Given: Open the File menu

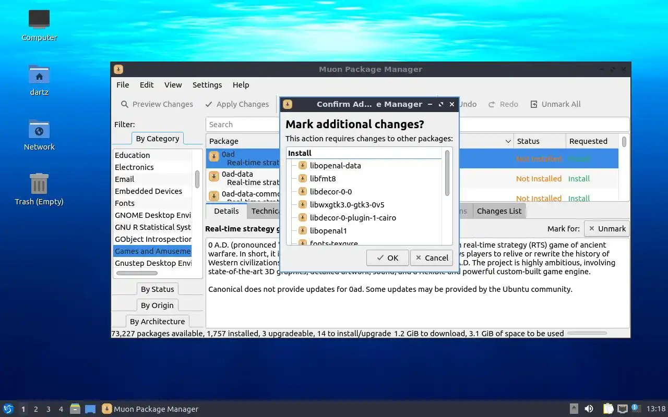Looking at the screenshot, I should (x=123, y=85).
